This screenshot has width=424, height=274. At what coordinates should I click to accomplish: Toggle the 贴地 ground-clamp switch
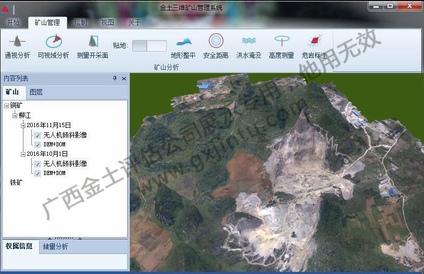click(149, 46)
